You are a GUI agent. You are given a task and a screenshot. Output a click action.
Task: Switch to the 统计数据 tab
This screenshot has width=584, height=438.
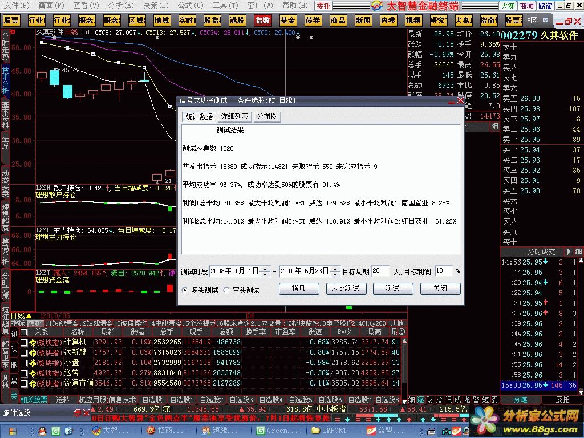199,116
